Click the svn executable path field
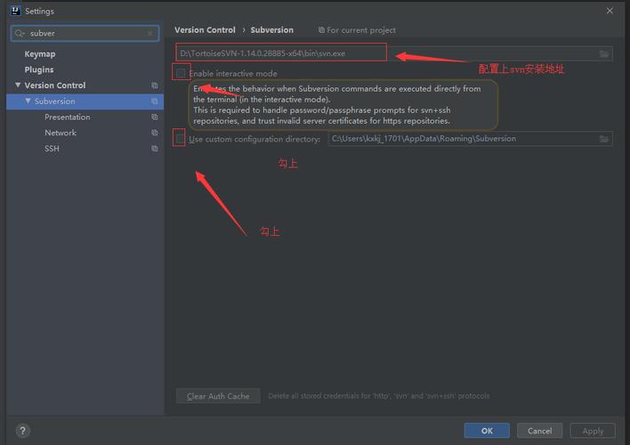Screen dimensions: 630x445 pos(383,54)
